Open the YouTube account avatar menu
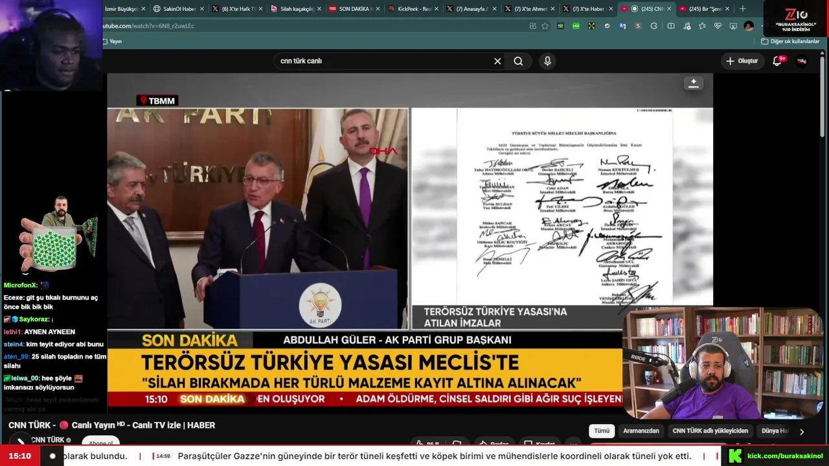The image size is (829, 466). coord(802,61)
